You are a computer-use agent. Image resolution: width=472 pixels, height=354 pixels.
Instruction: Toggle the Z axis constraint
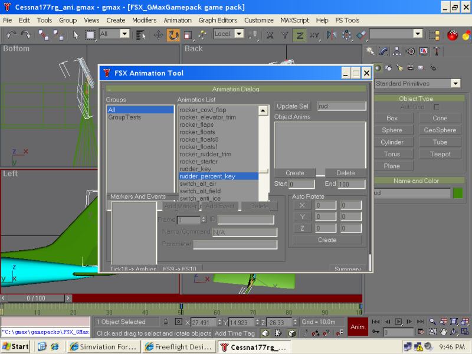[300, 35]
